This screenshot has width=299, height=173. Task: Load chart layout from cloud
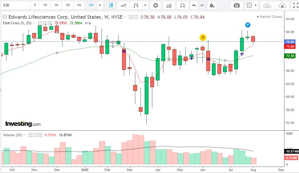[267, 5]
